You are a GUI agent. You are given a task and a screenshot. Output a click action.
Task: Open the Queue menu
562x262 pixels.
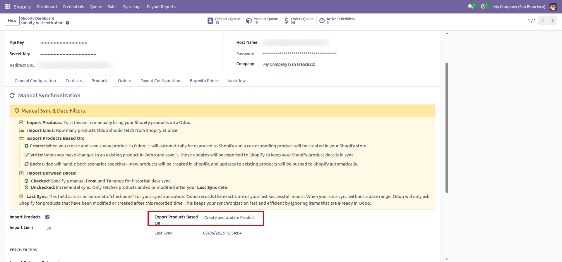tap(96, 6)
